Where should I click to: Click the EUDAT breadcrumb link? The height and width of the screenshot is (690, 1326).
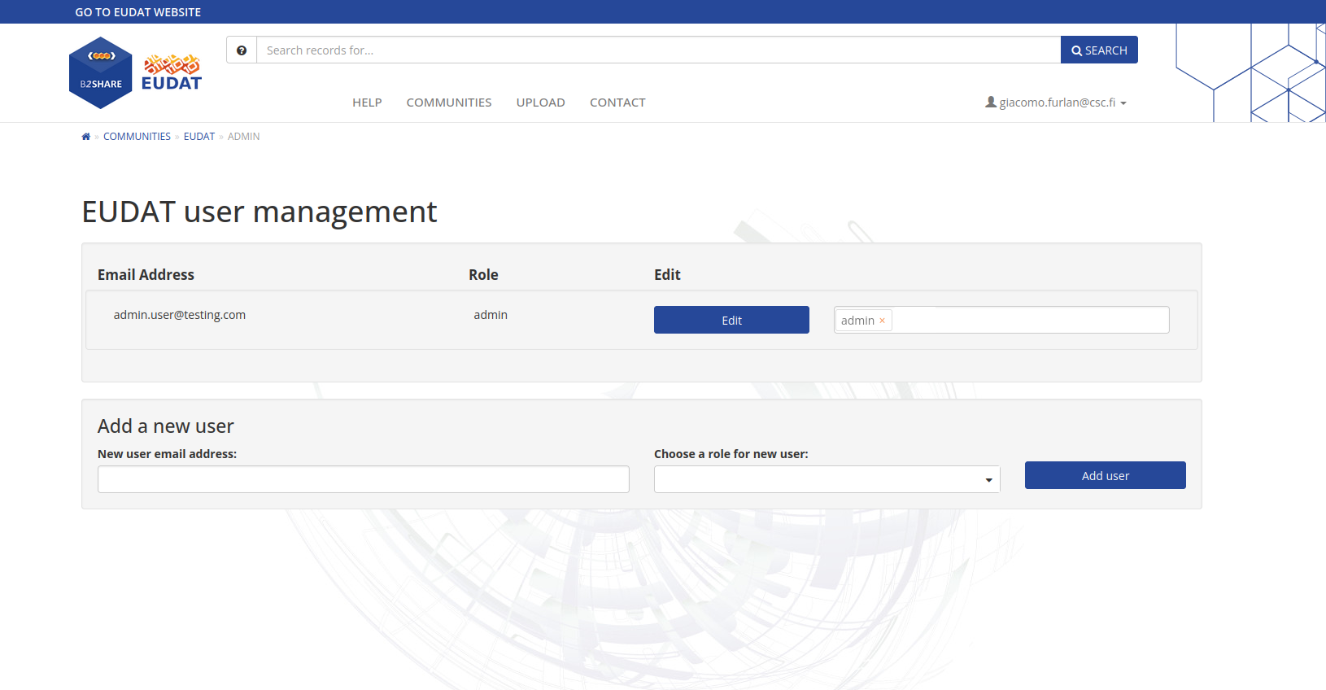tap(199, 137)
